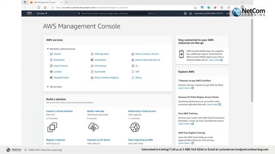275x154 pixels.
Task: Click the Elastic Container Service icon
Action: (133, 54)
